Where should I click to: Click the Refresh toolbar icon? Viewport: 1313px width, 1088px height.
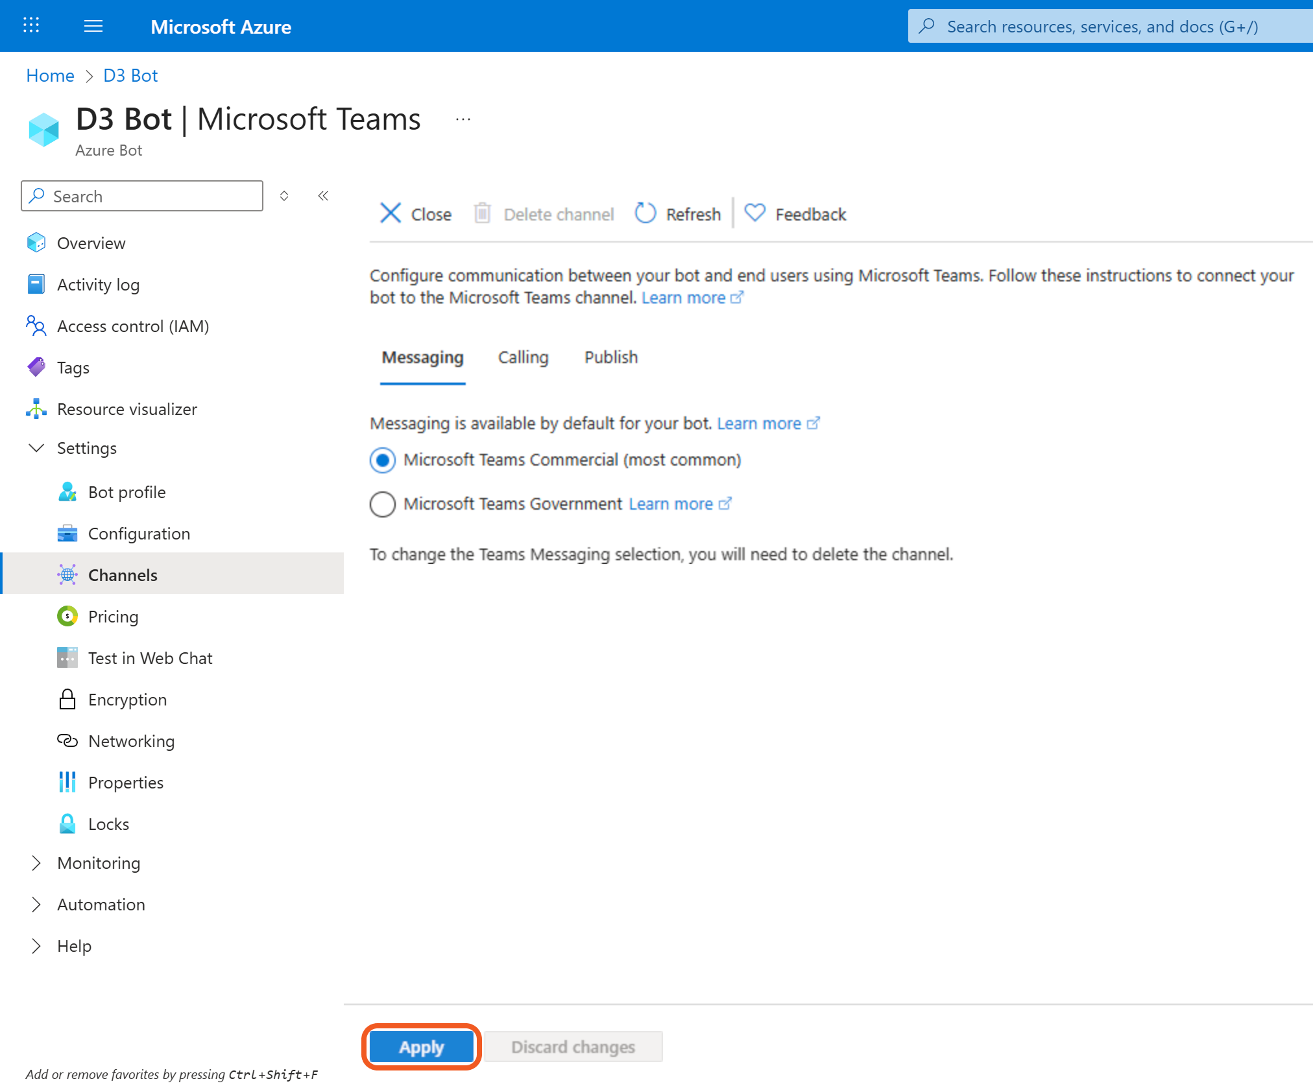pyautogui.click(x=645, y=213)
